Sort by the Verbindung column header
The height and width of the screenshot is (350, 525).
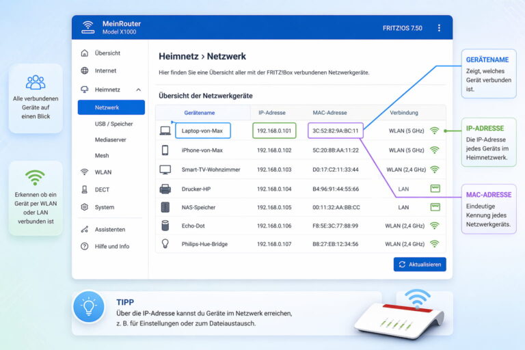click(404, 113)
